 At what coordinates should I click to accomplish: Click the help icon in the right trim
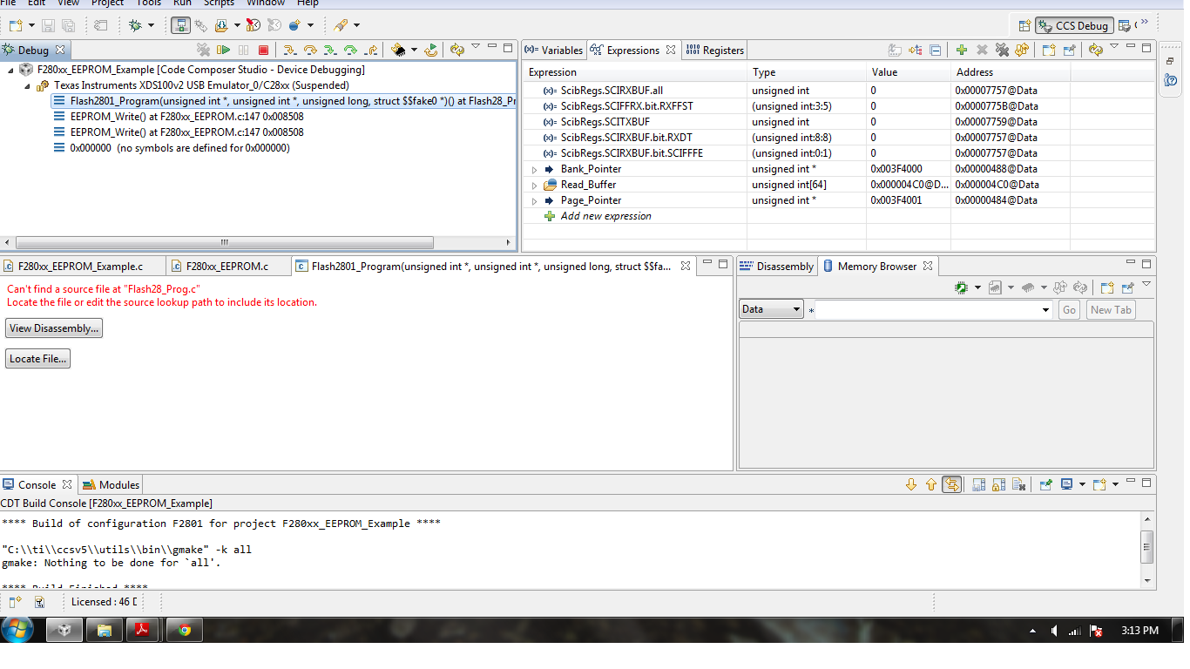(x=1172, y=80)
